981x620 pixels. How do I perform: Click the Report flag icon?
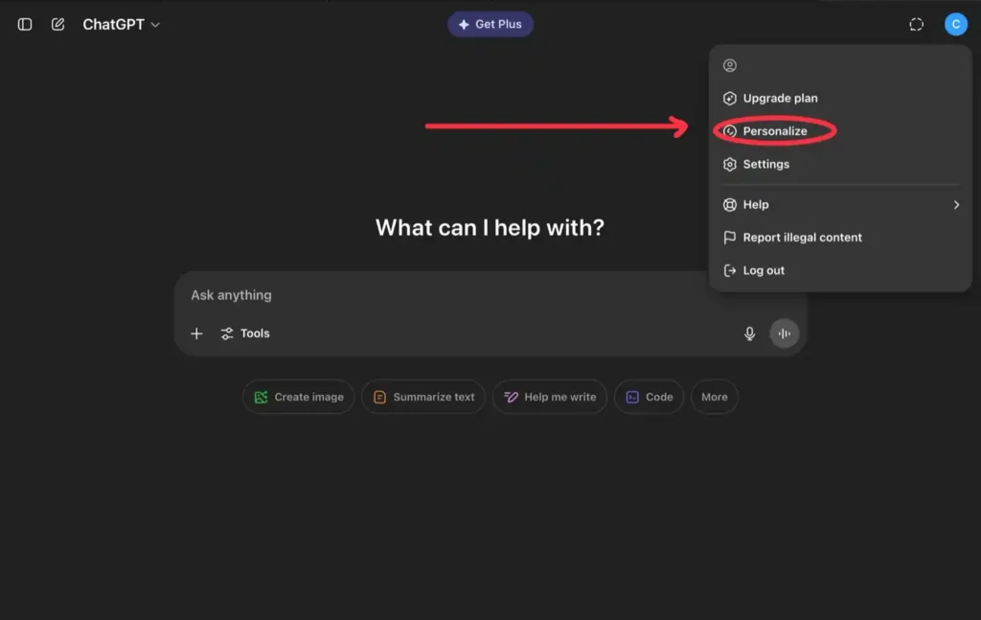[729, 238]
